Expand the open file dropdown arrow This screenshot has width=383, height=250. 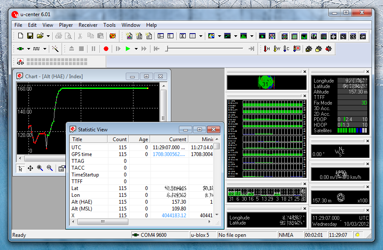tap(48, 36)
